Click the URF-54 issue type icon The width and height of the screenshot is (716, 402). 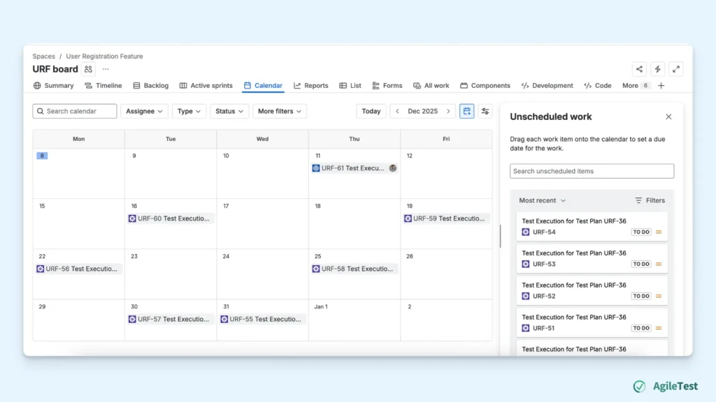pos(526,232)
